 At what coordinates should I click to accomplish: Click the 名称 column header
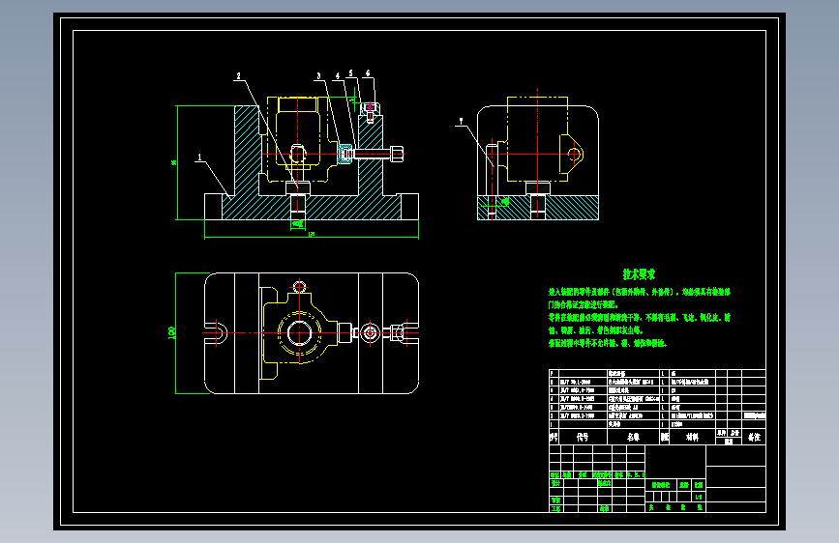[633, 437]
